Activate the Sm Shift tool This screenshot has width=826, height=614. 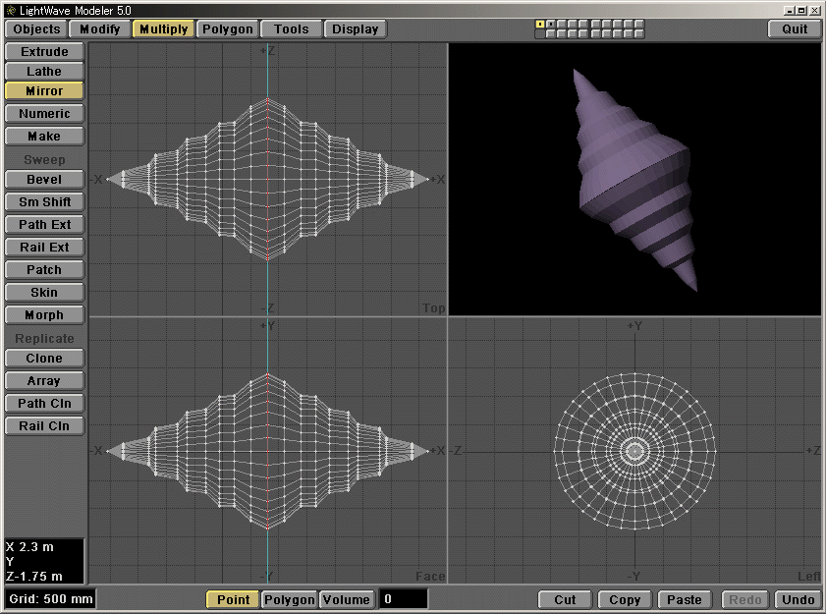[x=43, y=201]
